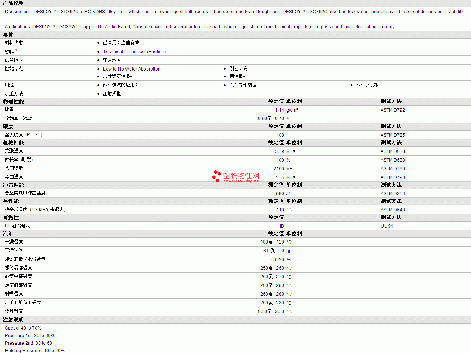Viewport: 471px width, 353px height.
Task: Click the 亚太地区 value
Action: click(112, 60)
